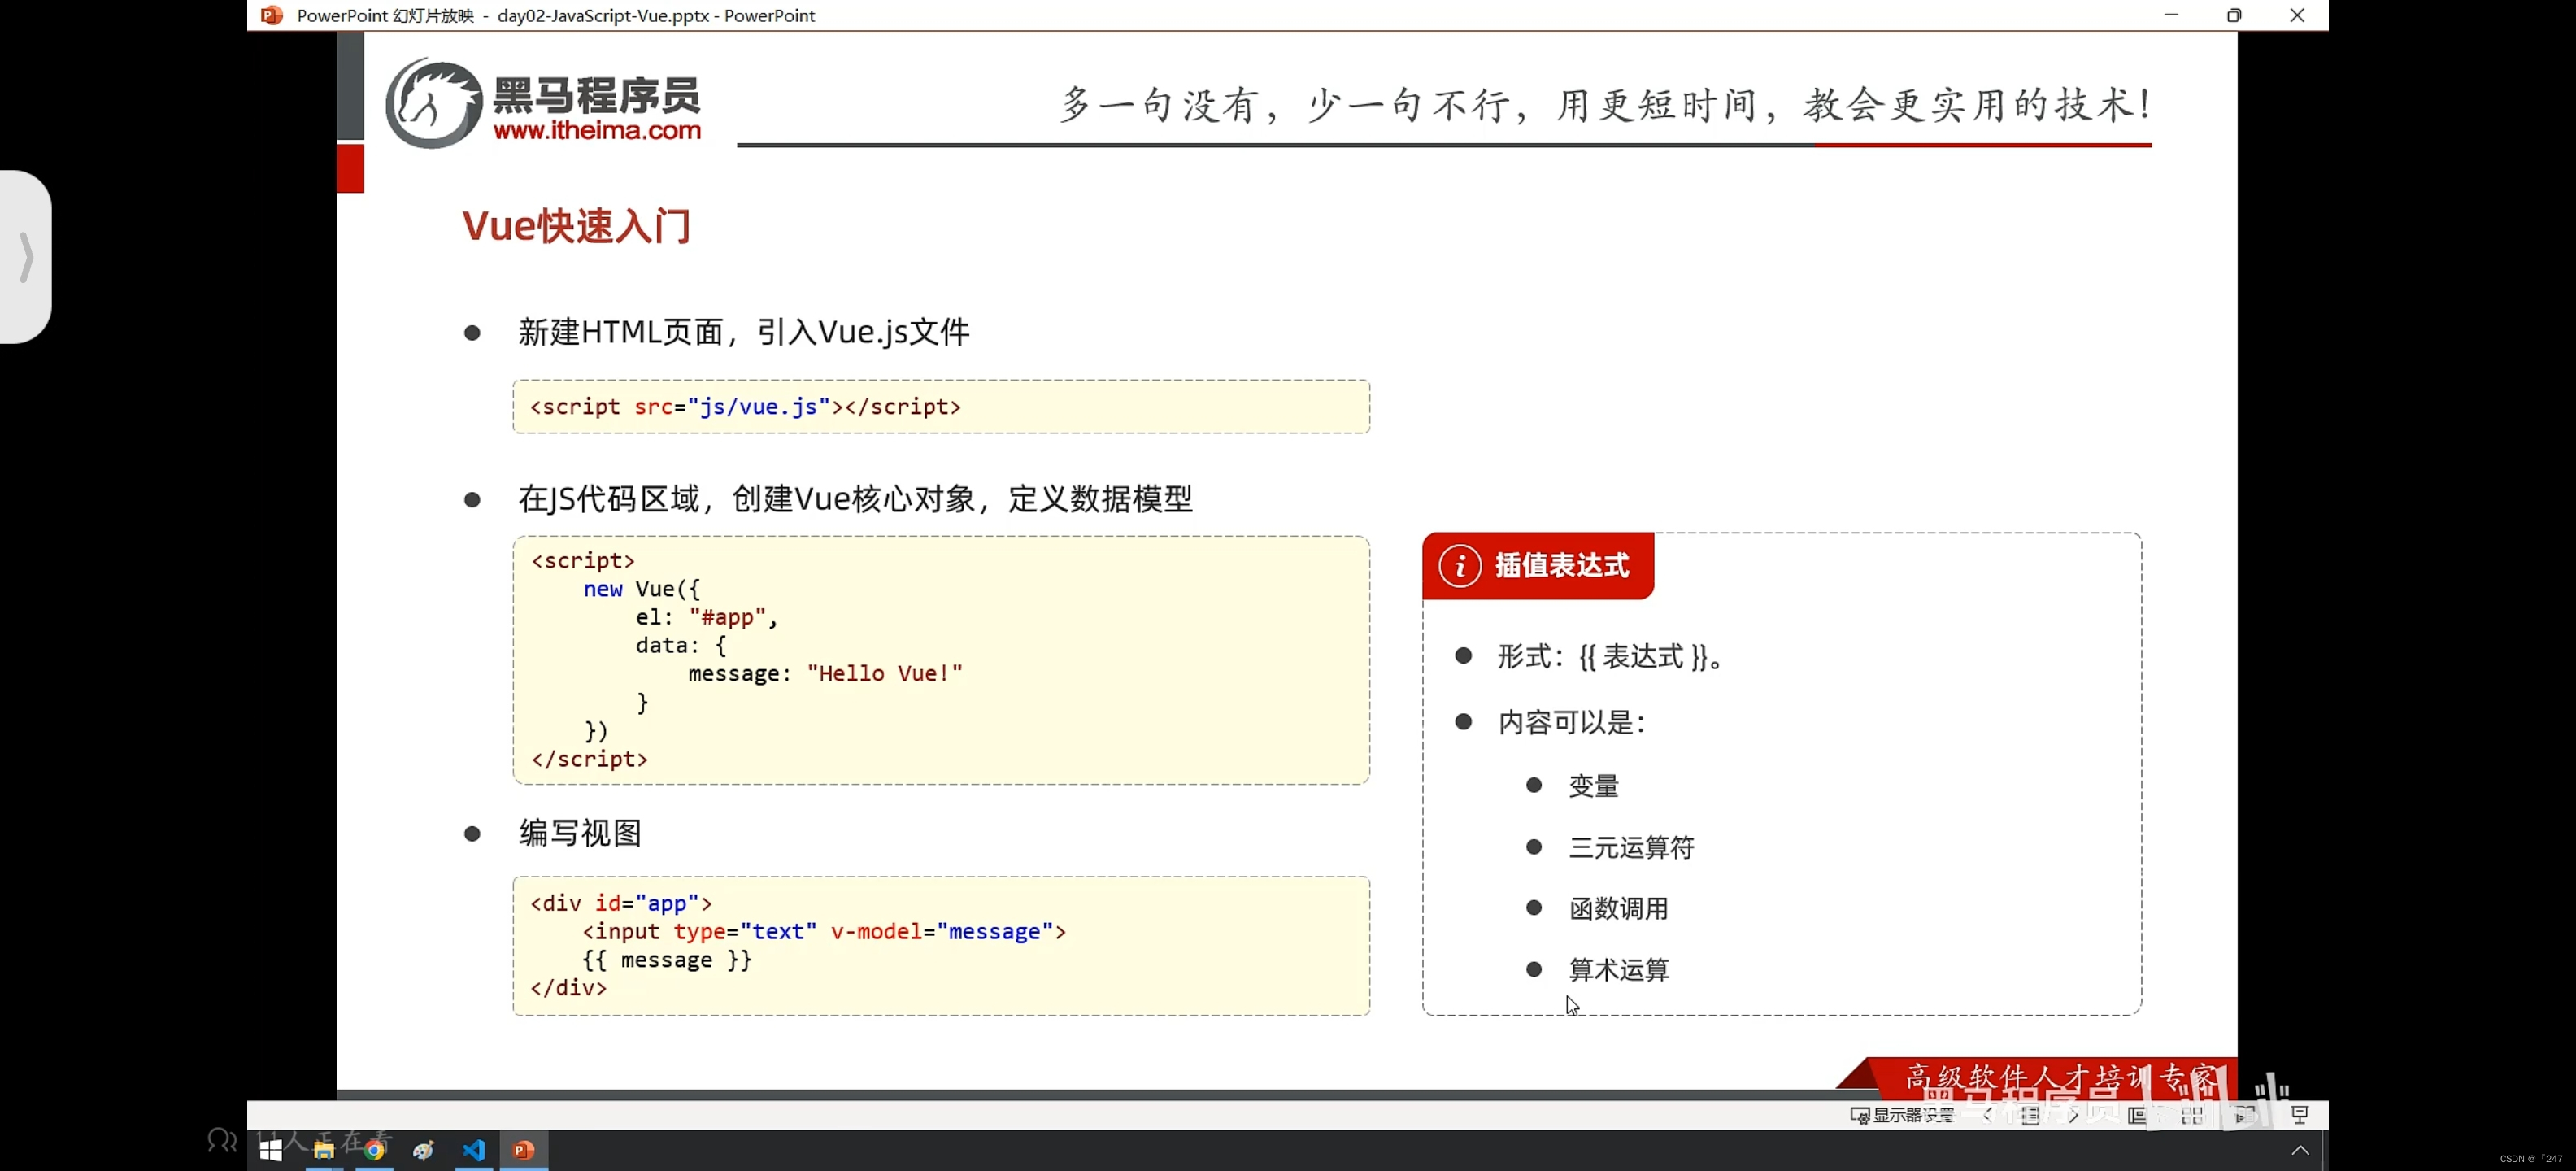Open display settings (显示器设置)
Viewport: 2576px width, 1171px height.
(x=1901, y=1115)
